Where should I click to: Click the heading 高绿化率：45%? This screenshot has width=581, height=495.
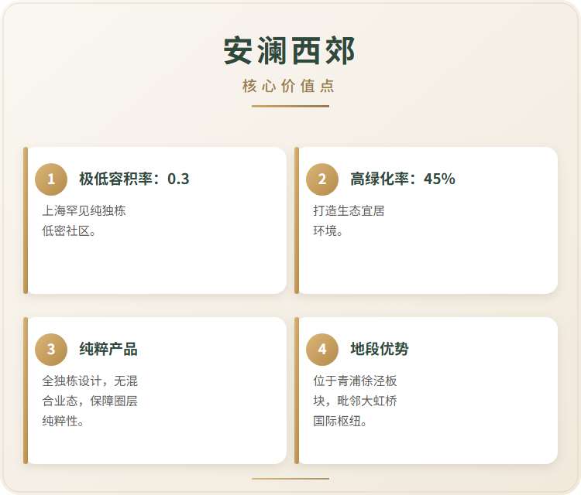pos(403,179)
